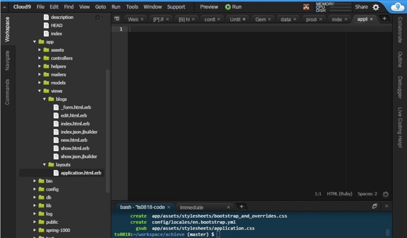Change the Spaces: 2 indentation setting
Viewport: 407px width, 238px height.
[367, 194]
